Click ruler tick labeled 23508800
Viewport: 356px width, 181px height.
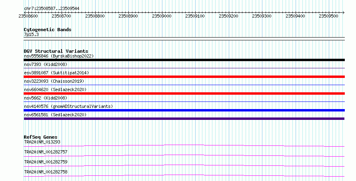tap(95, 16)
